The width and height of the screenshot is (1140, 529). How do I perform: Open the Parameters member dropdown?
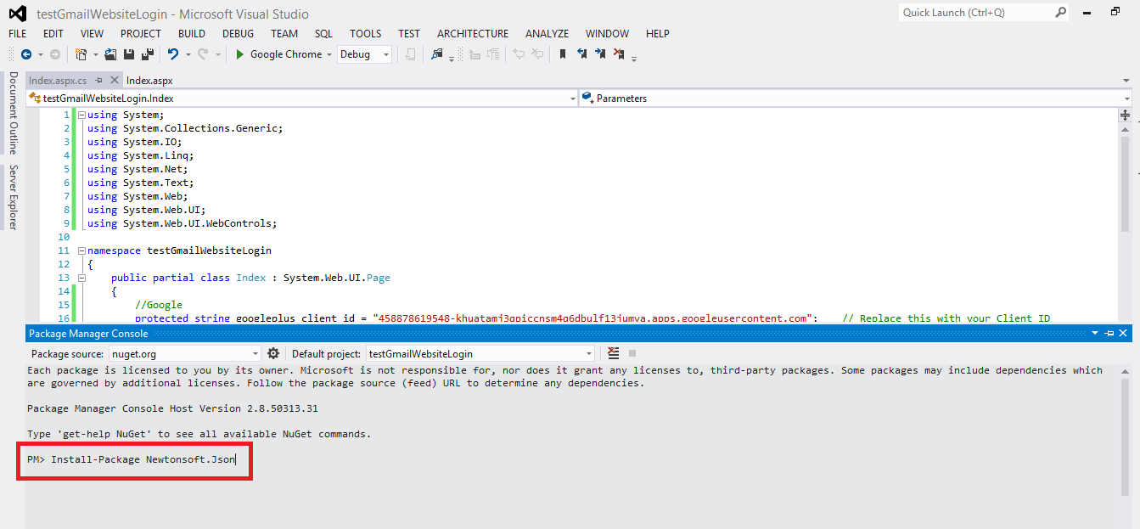(855, 98)
